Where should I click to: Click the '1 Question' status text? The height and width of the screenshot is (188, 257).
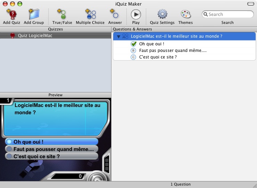click(x=181, y=184)
